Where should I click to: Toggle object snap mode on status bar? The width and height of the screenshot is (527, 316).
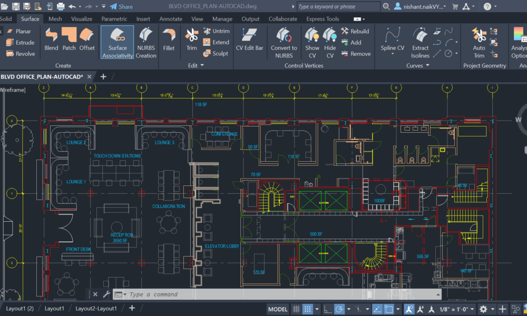click(388, 309)
